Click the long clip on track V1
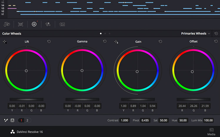Viewport: 220px width, 137px height. click(120, 15)
